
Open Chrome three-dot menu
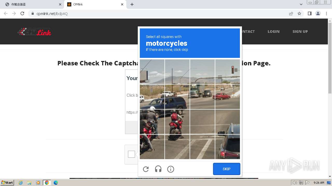point(326,13)
